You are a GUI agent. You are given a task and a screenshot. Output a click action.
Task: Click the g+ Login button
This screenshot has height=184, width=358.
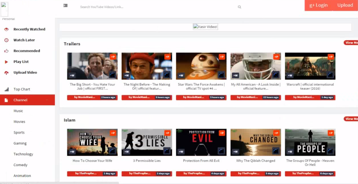coord(318,5)
